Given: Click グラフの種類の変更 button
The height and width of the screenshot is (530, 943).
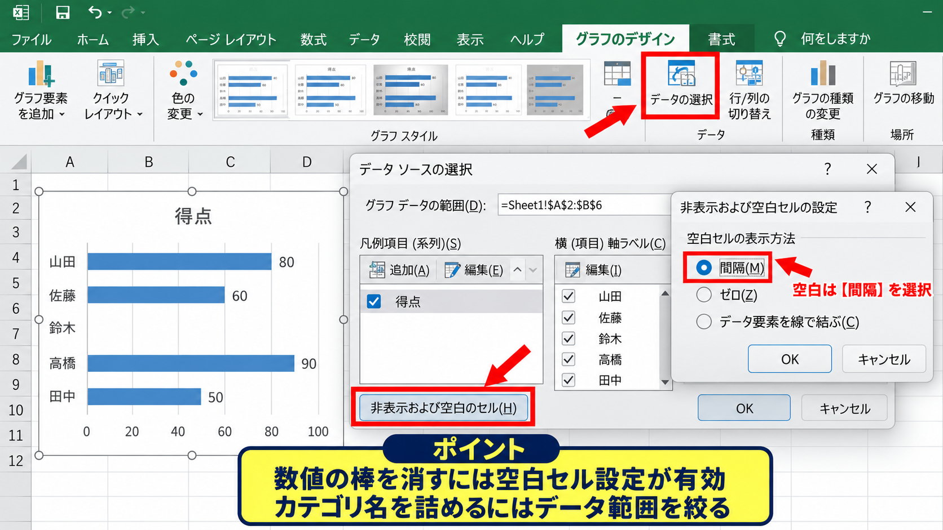Looking at the screenshot, I should [823, 90].
